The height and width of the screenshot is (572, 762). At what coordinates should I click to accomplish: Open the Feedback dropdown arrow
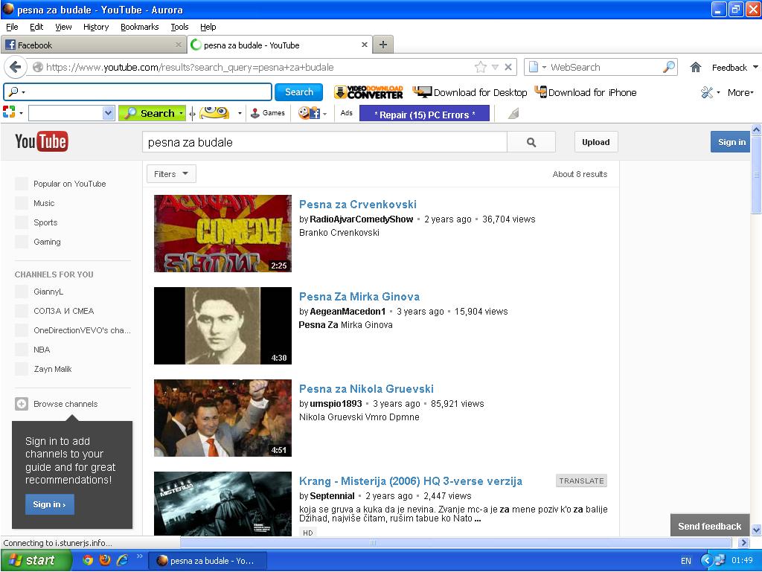point(755,67)
